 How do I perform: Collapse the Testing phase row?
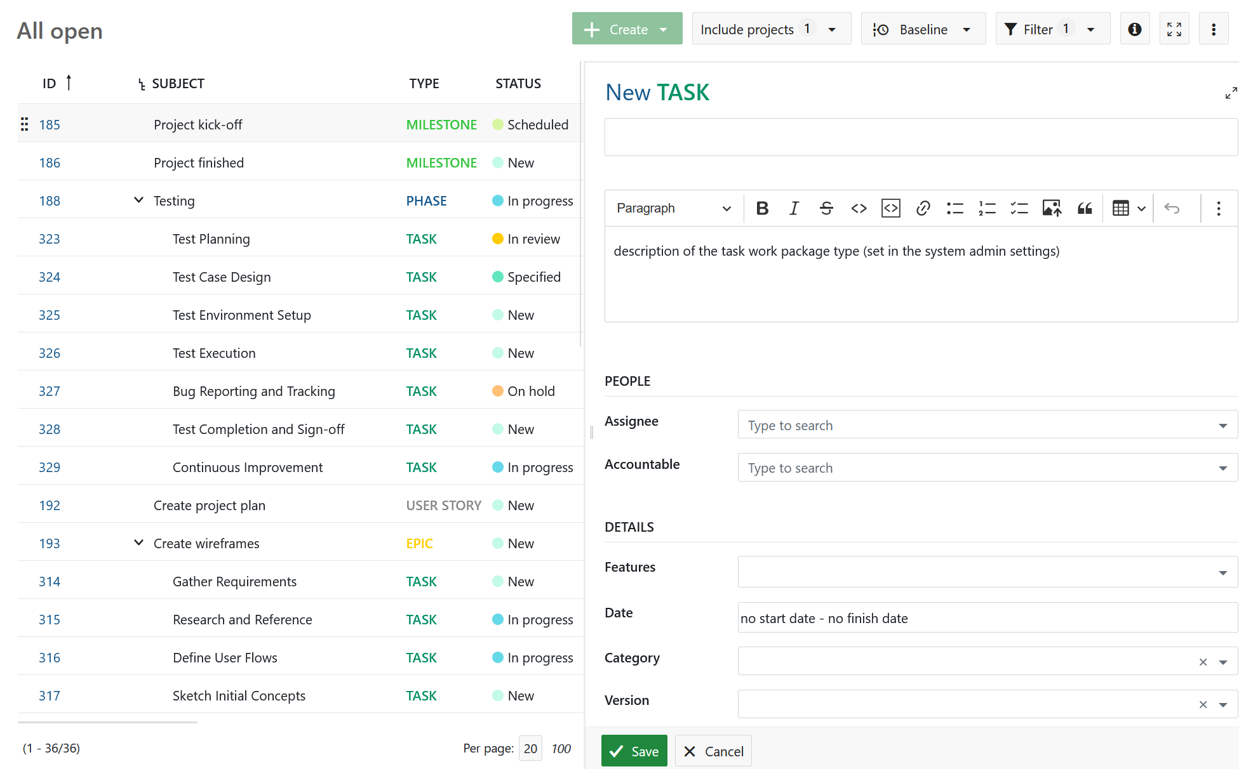point(138,200)
